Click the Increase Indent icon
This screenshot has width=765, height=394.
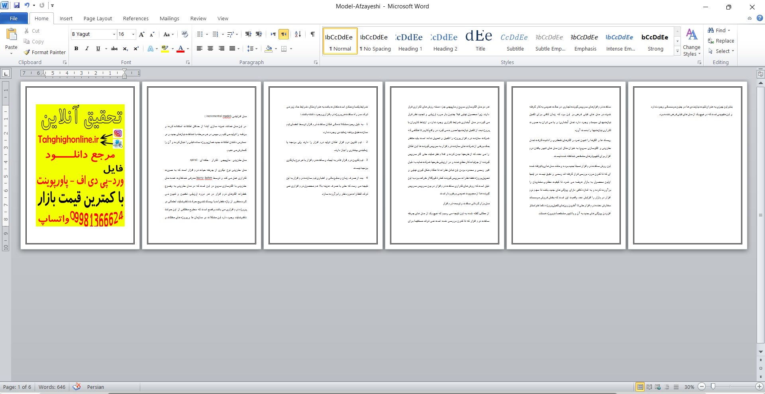coord(259,34)
